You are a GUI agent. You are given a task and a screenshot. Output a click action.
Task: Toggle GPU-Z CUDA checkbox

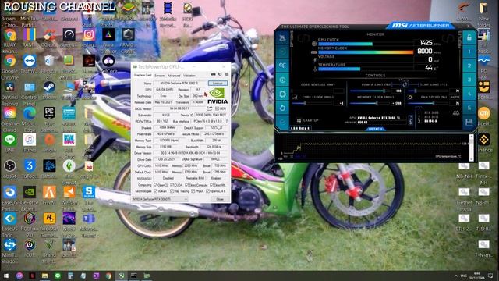point(172,185)
